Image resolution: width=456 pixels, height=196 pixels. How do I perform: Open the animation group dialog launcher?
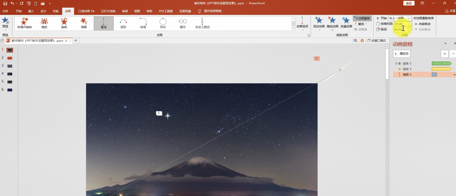pos(309,35)
